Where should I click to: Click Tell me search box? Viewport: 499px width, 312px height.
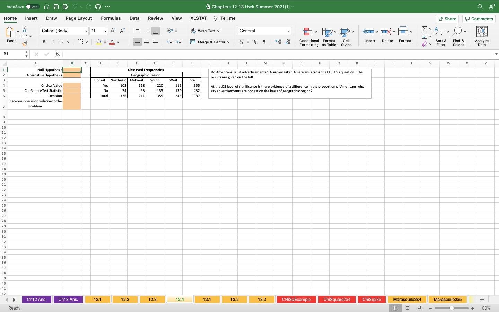pos(224,18)
